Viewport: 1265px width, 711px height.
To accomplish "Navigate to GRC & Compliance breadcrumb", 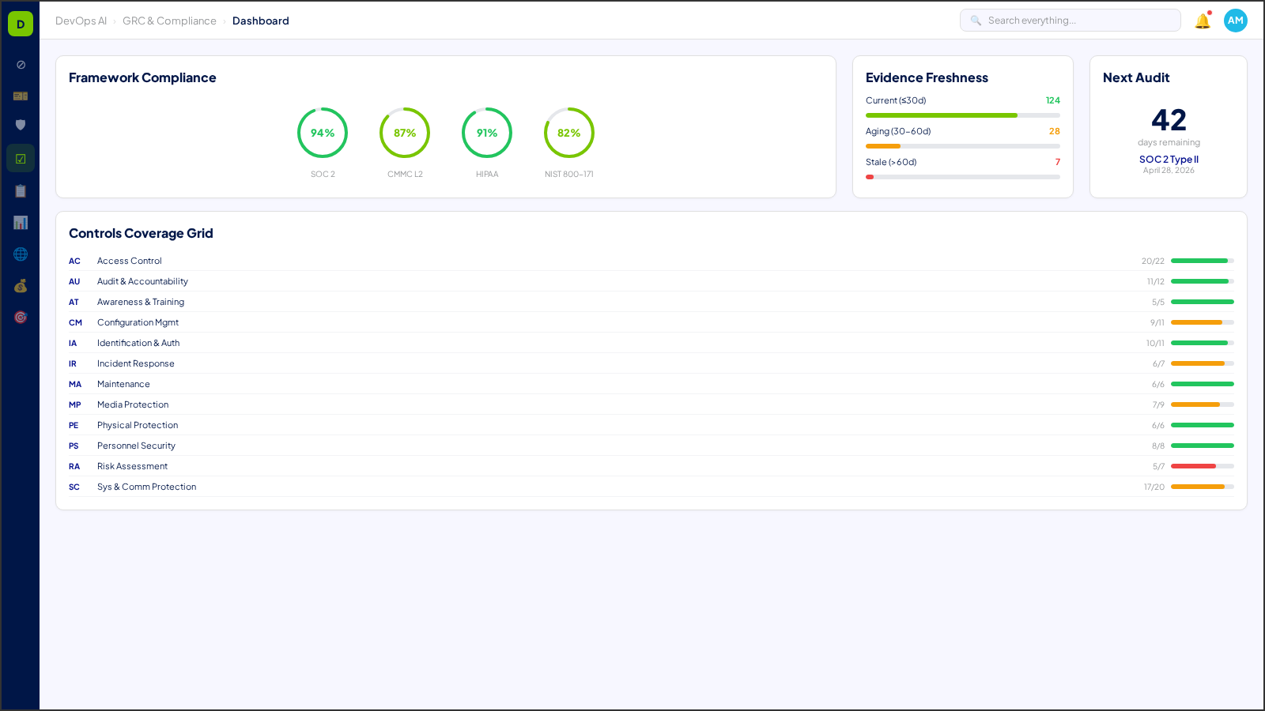I will point(169,21).
